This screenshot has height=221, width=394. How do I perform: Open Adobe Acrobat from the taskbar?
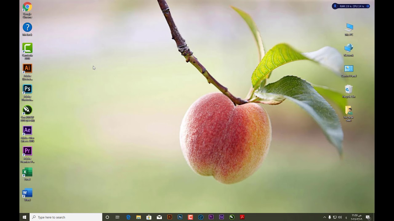click(x=242, y=217)
